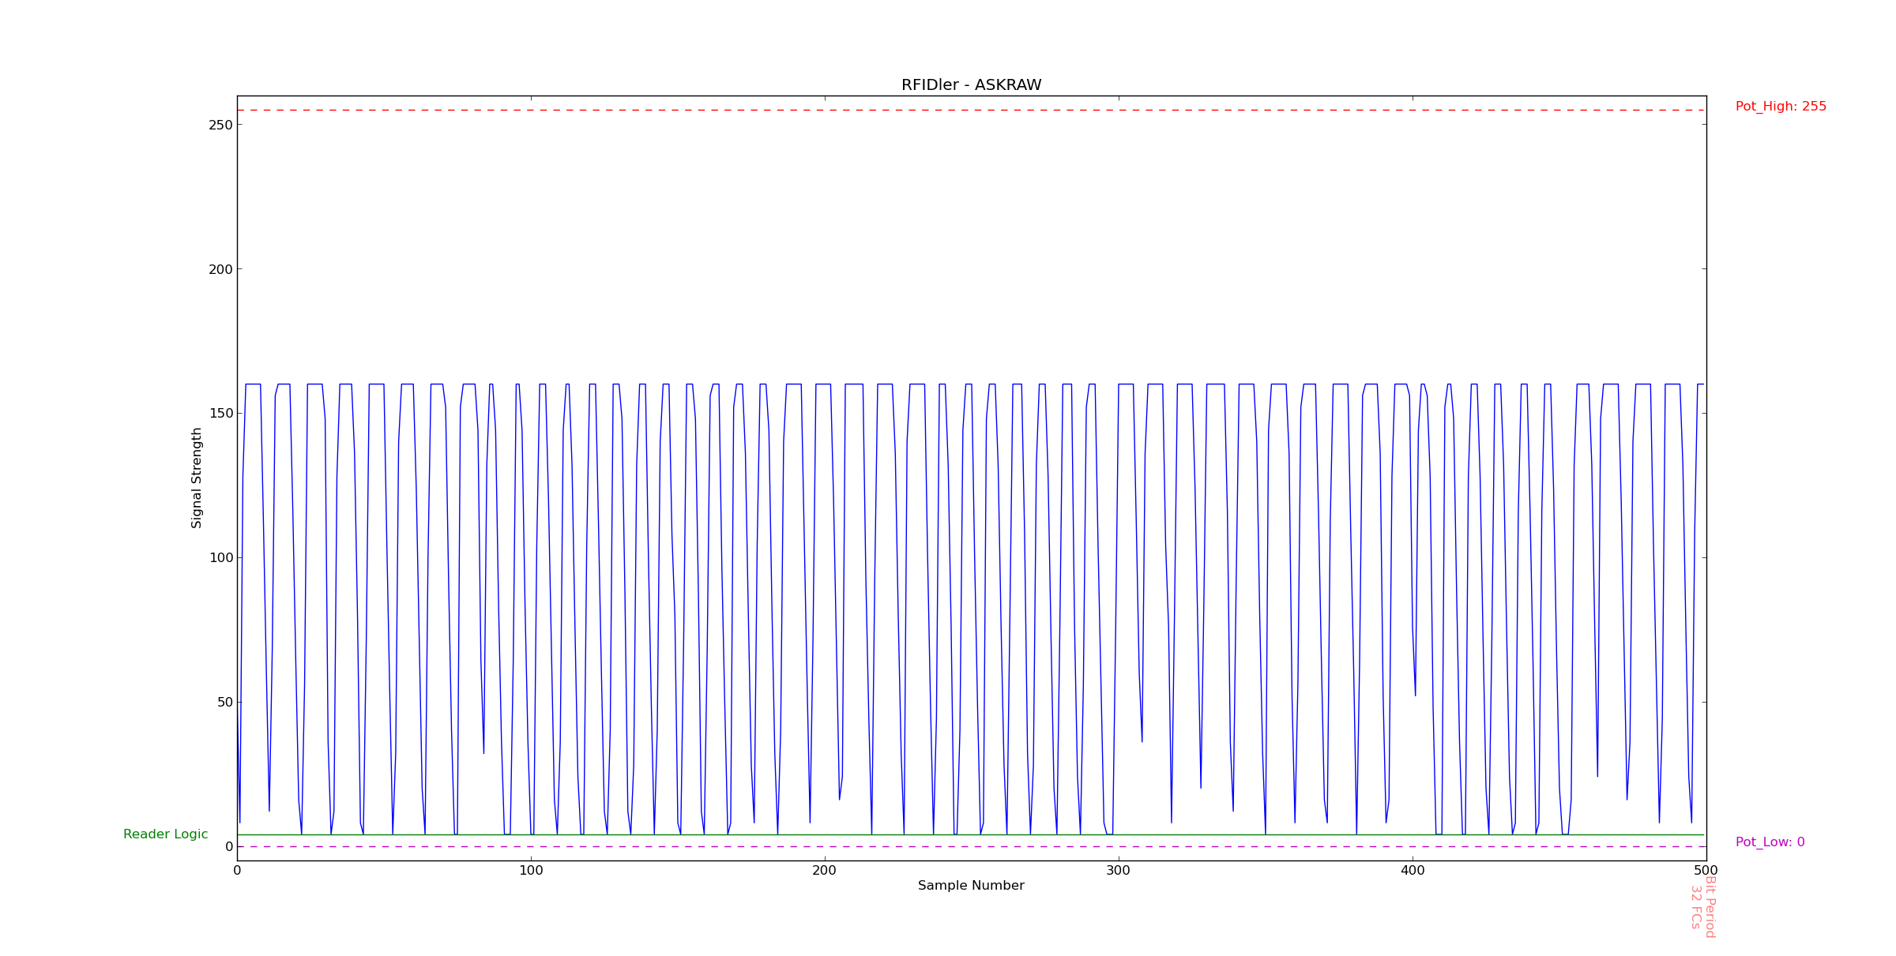
Task: Click the x-axis tick label 0
Action: coord(237,871)
